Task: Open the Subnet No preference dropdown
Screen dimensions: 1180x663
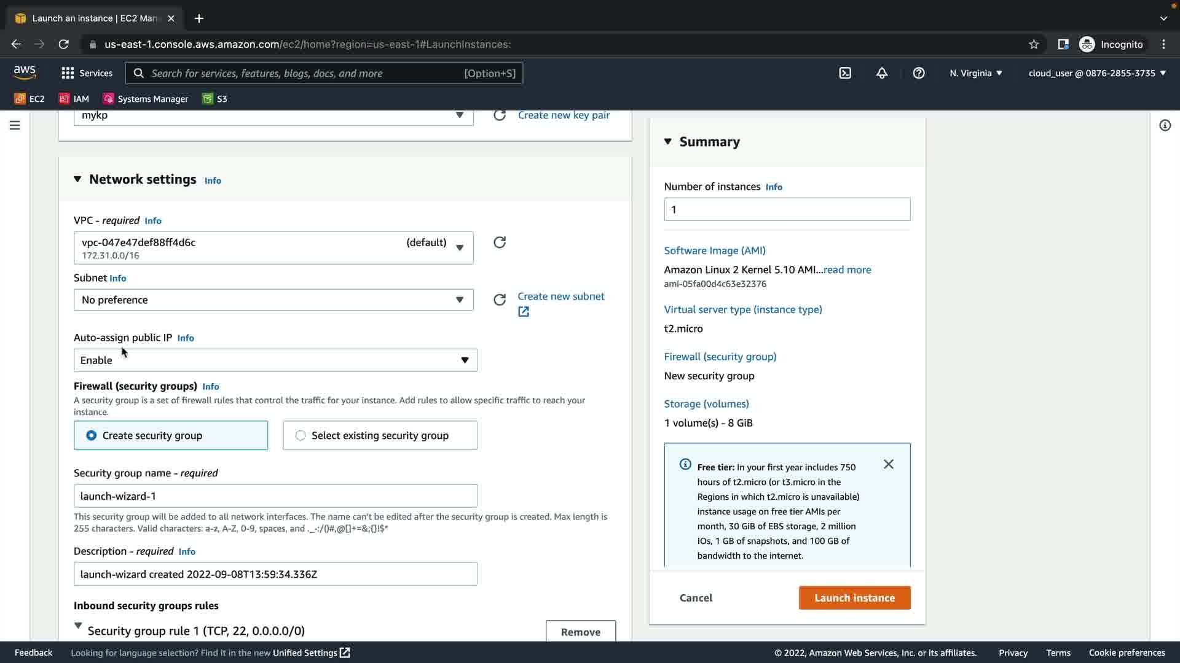Action: click(x=273, y=300)
